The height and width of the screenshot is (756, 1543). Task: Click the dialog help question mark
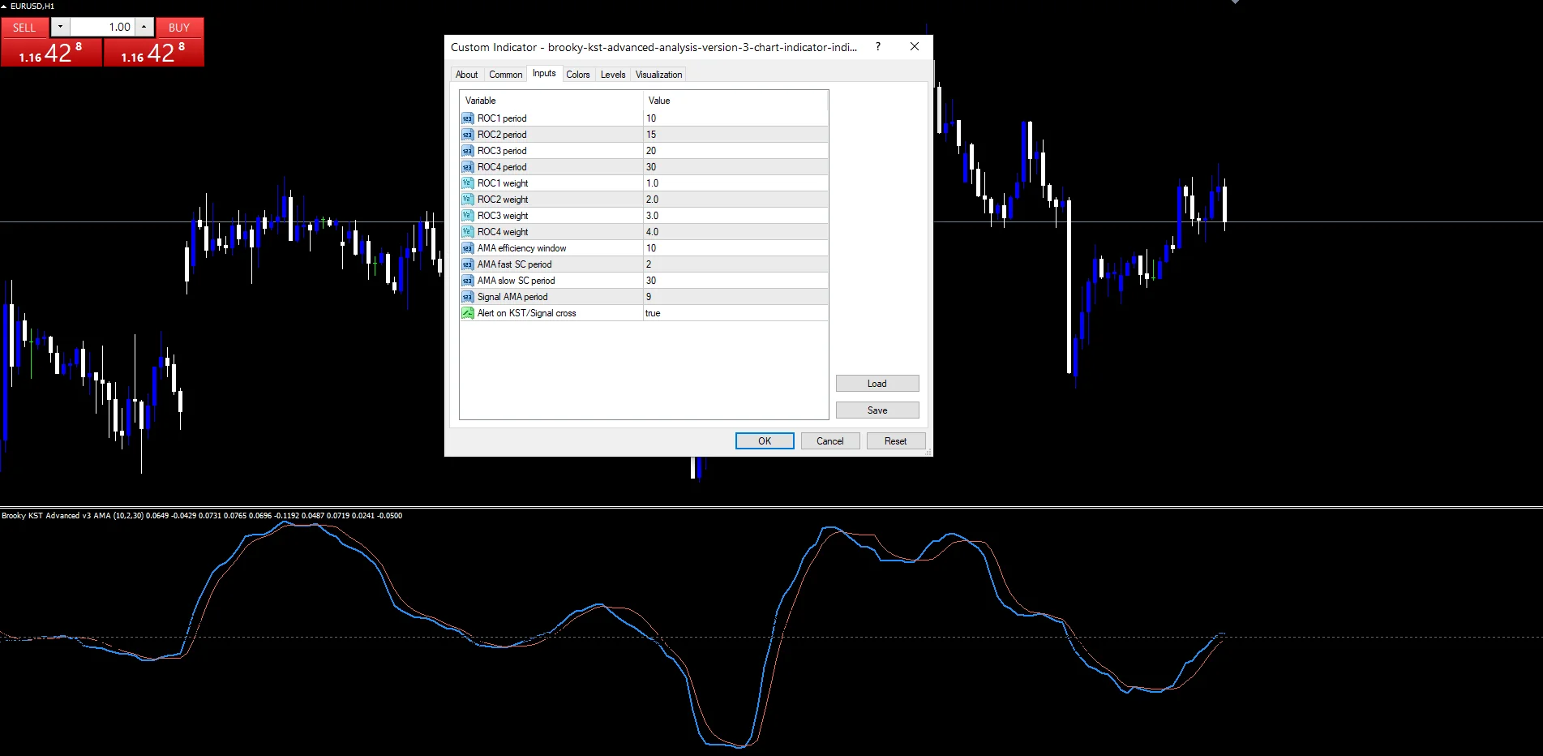point(878,47)
